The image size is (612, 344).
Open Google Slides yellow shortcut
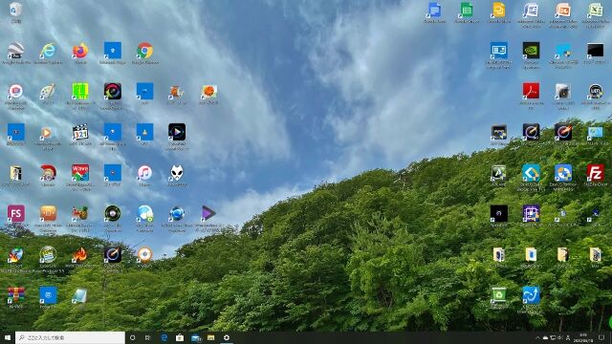[499, 11]
